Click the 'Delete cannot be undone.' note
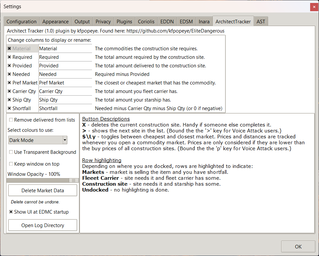The width and height of the screenshot is (319, 256). (x=35, y=202)
